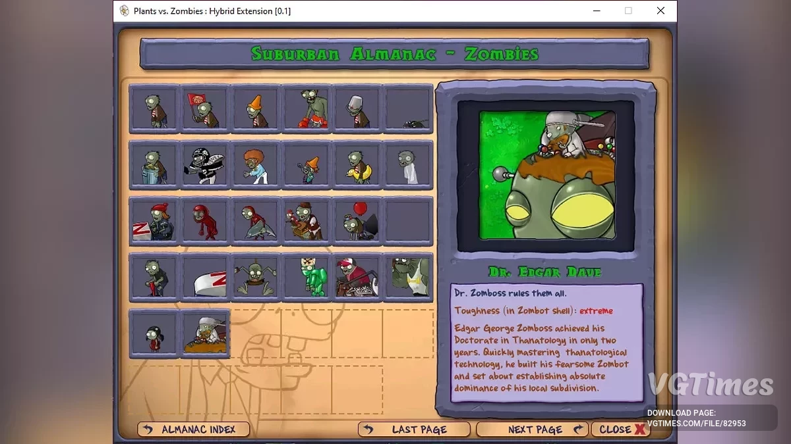791x444 pixels.
Task: Select the Dolphin Rider Zombie entry
Action: point(256,222)
